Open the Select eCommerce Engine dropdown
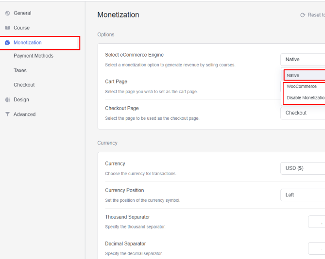This screenshot has height=259, width=325. click(303, 60)
